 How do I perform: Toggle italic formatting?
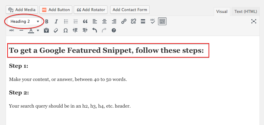(56, 22)
